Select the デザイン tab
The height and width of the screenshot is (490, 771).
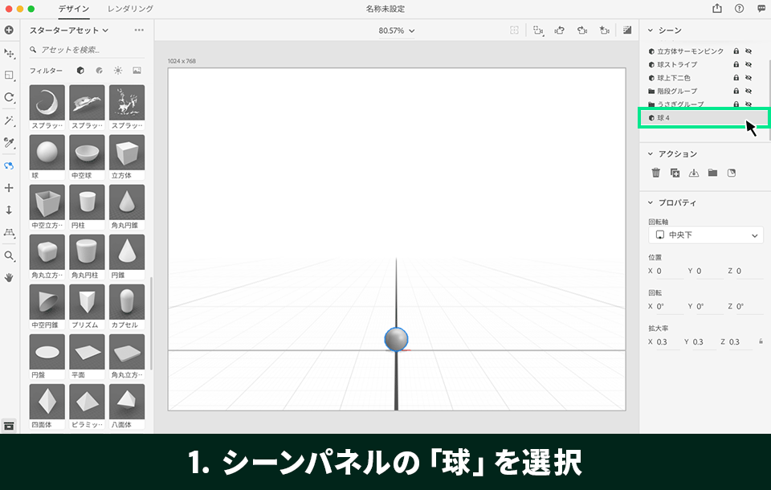(x=72, y=9)
